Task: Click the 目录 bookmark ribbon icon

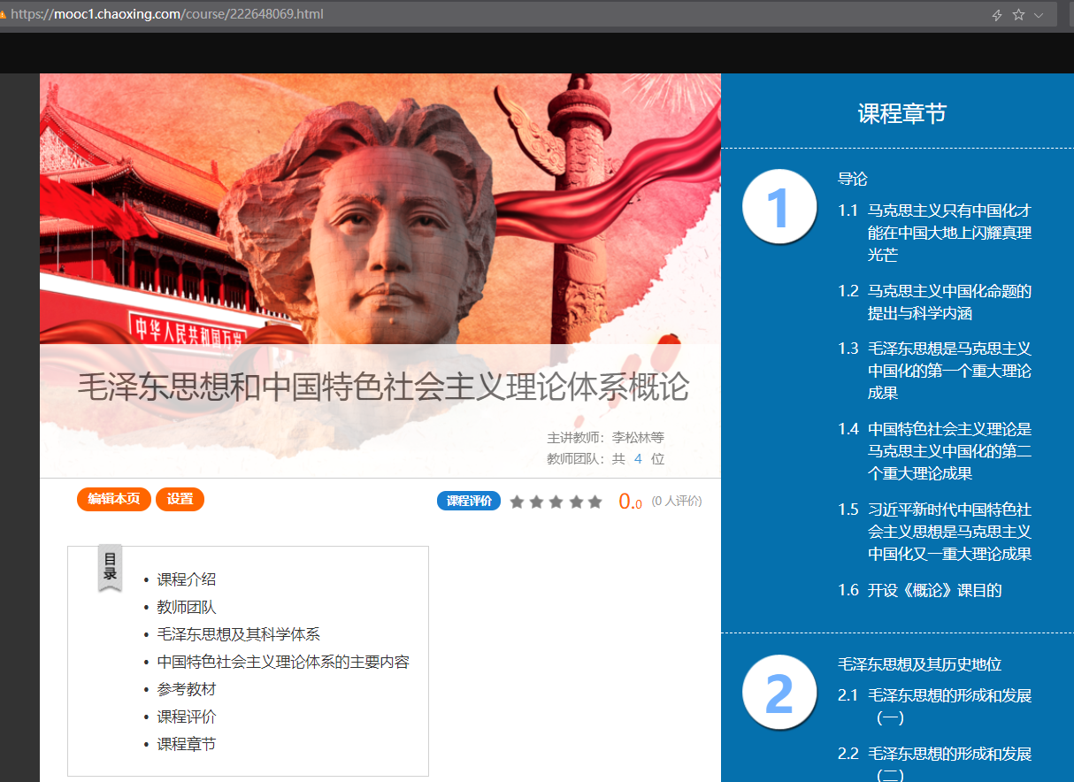Action: coord(110,567)
